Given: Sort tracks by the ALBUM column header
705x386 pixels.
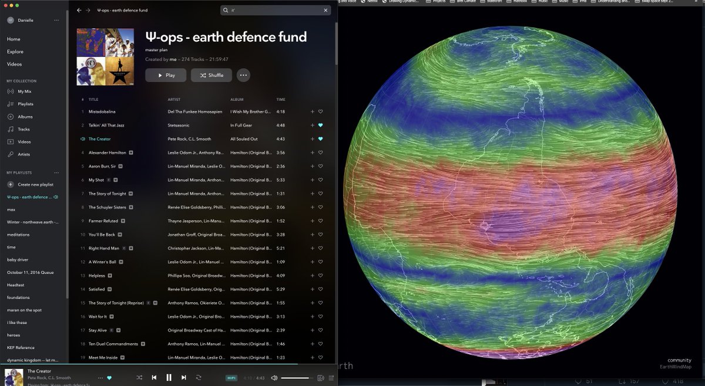Looking at the screenshot, I should [x=237, y=100].
